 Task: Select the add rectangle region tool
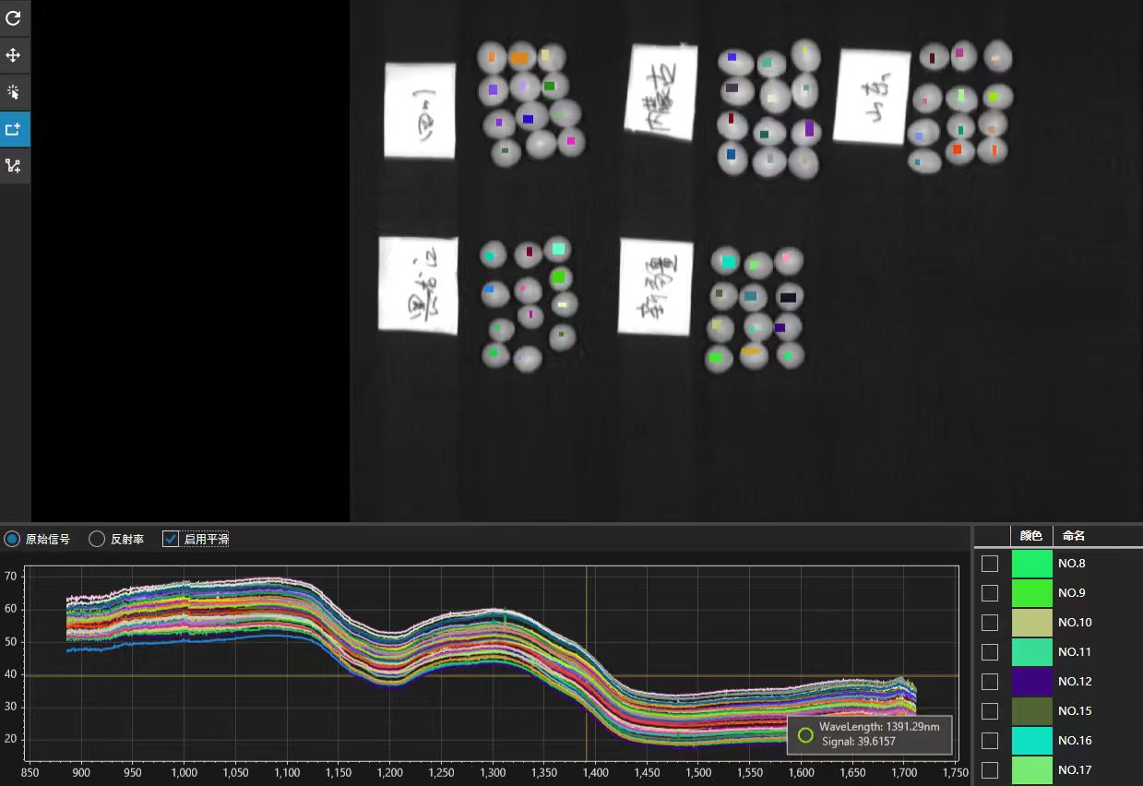coord(14,129)
